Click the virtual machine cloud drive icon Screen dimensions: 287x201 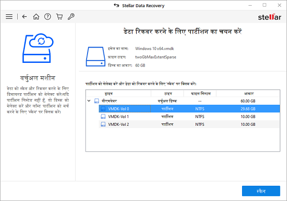(x=38, y=48)
